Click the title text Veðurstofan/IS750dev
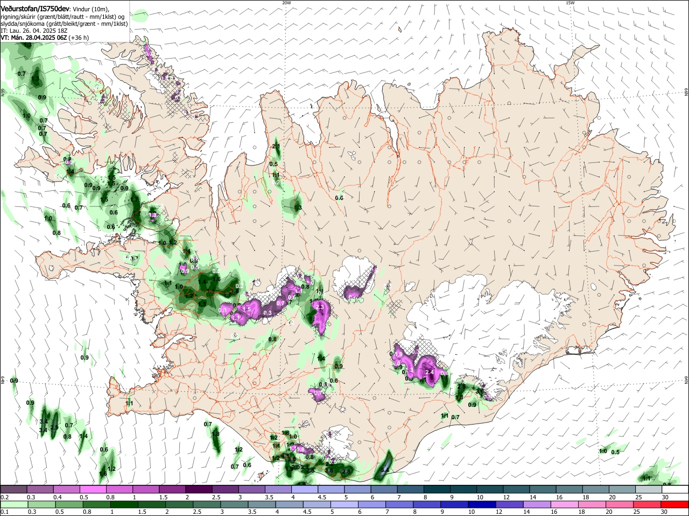The width and height of the screenshot is (689, 516). click(x=35, y=9)
